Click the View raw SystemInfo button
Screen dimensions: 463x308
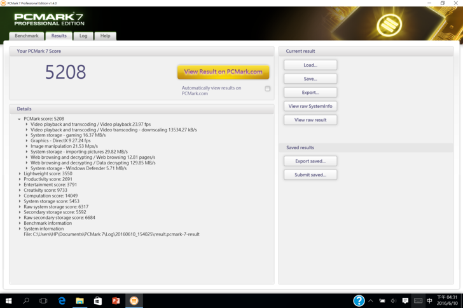tap(310, 106)
